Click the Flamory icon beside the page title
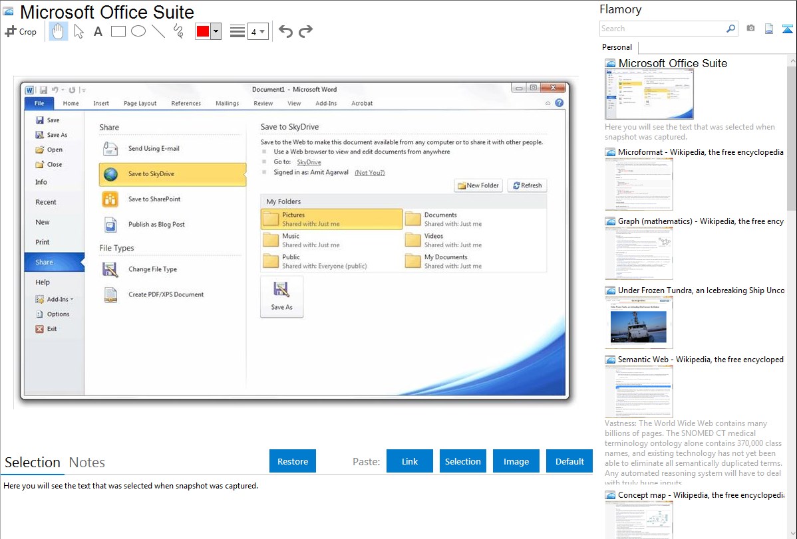The image size is (797, 539). (9, 12)
